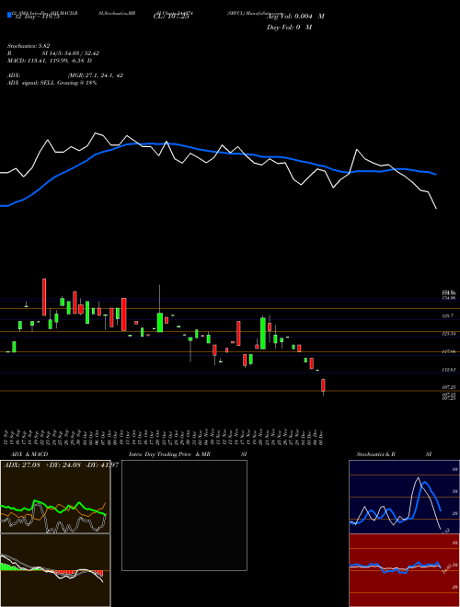Open the ADX indicator mini chart
Viewport: 460px width, 607px height.
(55, 497)
